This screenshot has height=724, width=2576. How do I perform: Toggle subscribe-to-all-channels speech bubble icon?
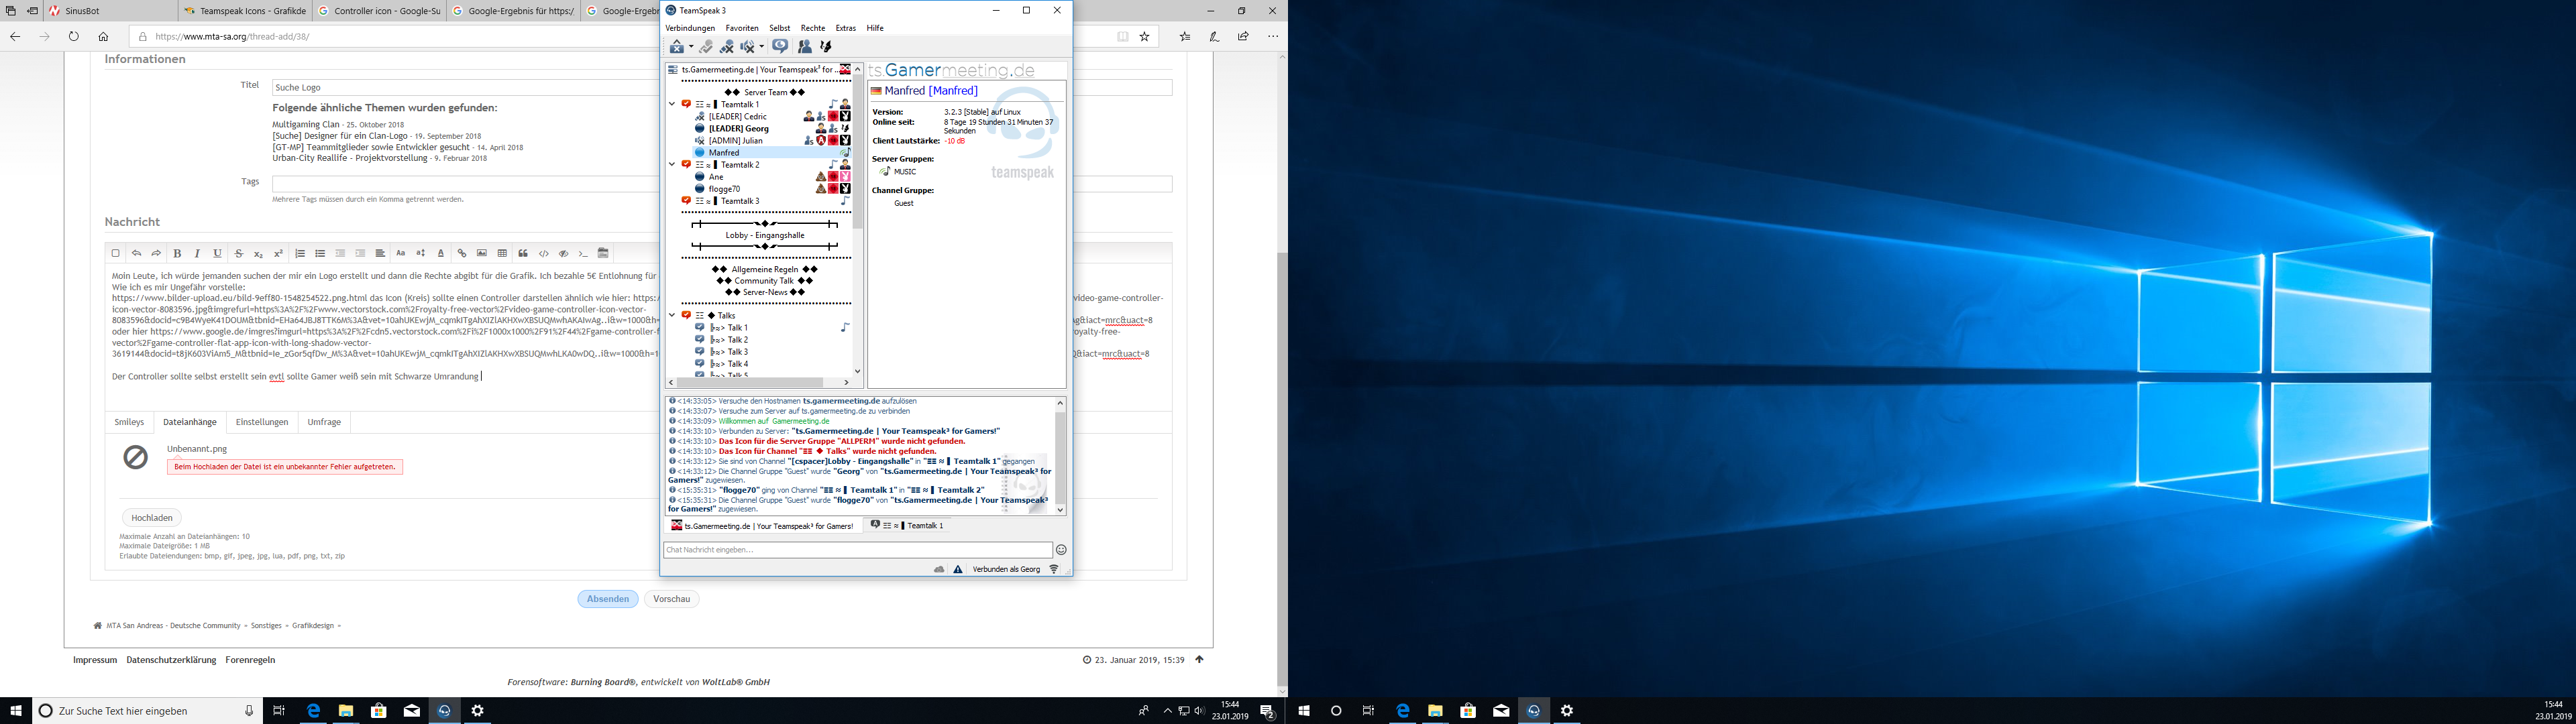(780, 46)
